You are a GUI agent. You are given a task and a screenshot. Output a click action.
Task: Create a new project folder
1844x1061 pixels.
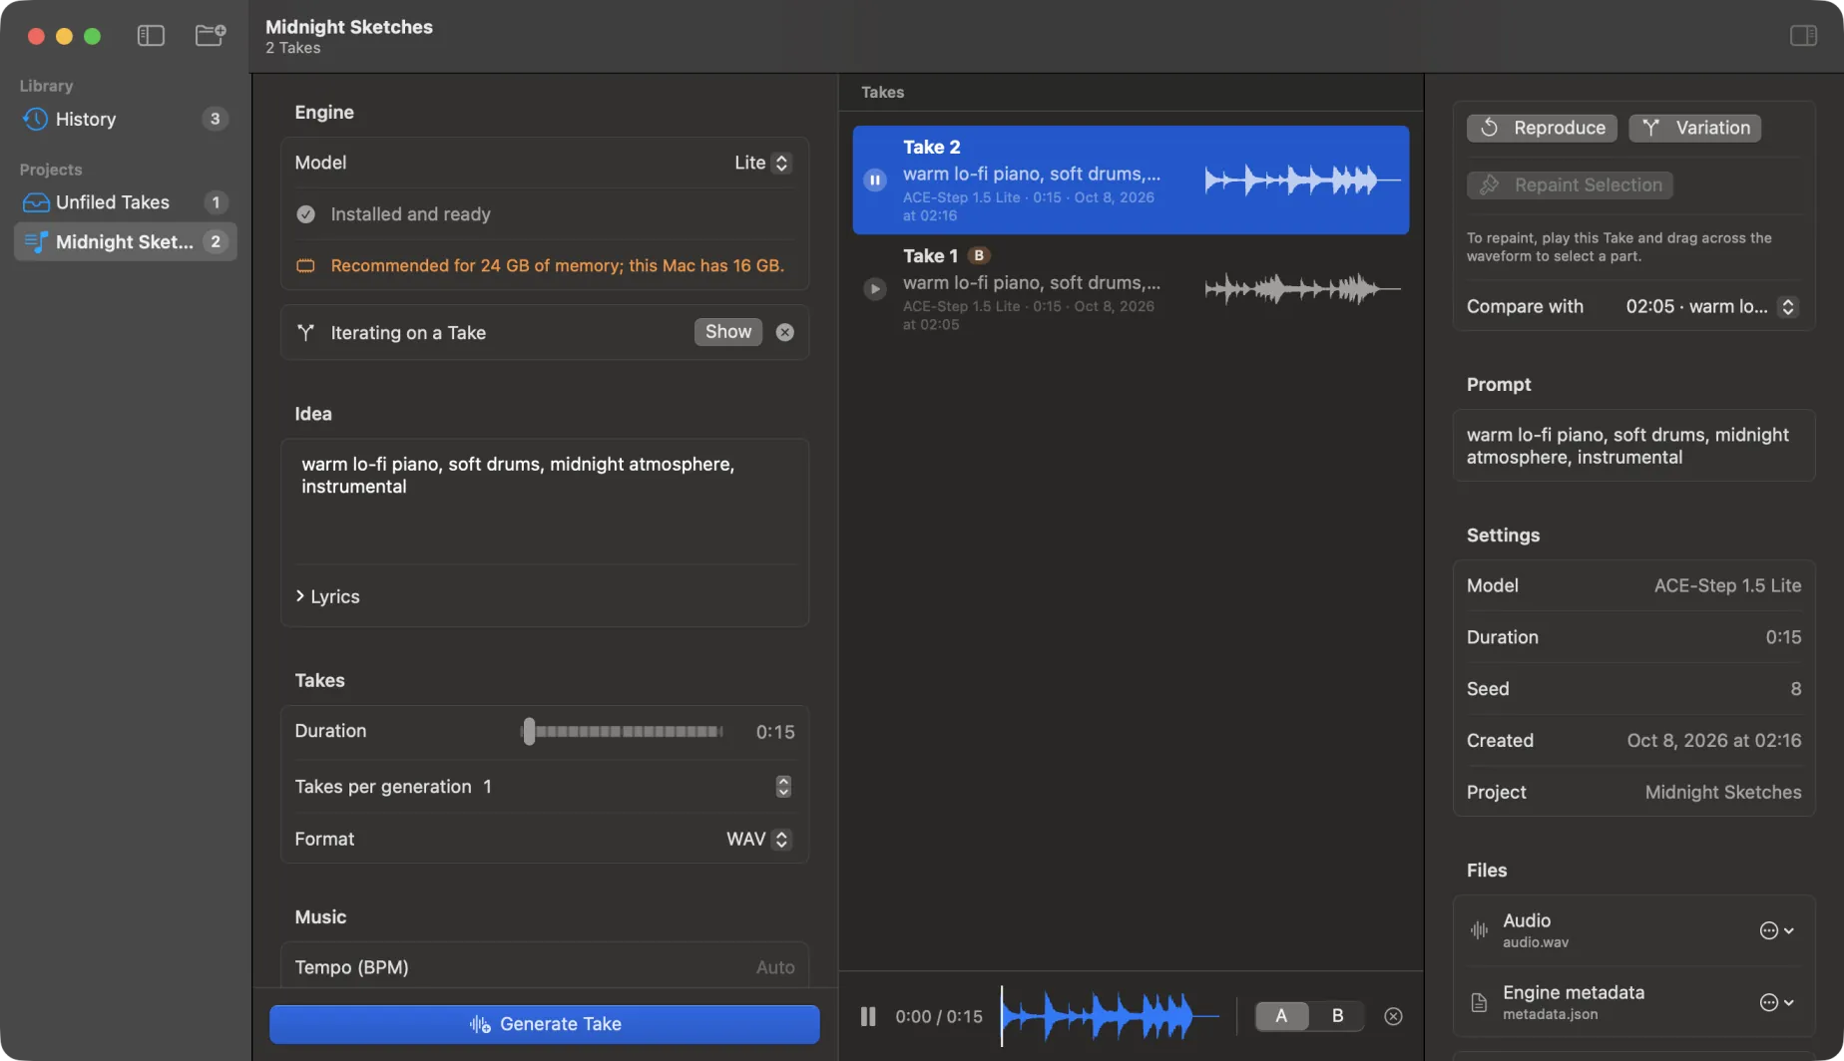click(x=210, y=36)
